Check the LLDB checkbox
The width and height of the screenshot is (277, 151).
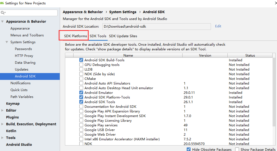(x=81, y=69)
